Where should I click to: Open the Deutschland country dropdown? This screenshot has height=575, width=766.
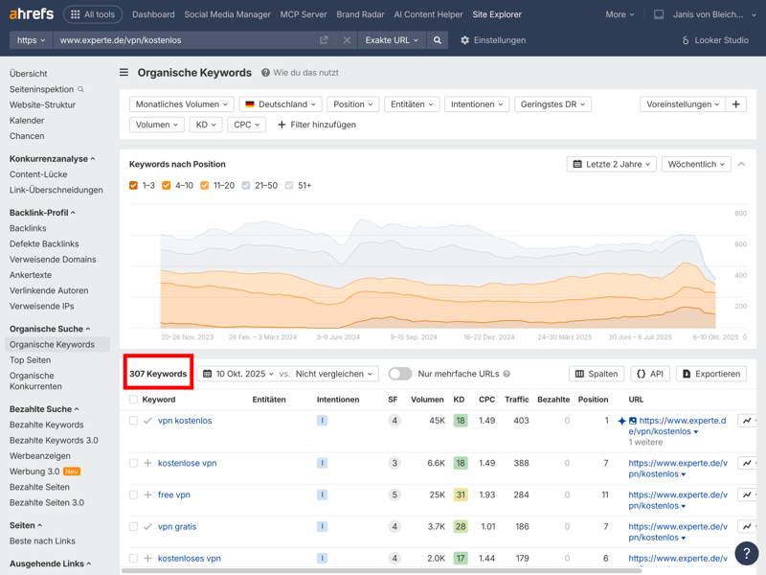pos(280,104)
